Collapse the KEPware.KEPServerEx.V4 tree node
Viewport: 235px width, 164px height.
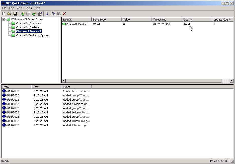click(x=4, y=20)
